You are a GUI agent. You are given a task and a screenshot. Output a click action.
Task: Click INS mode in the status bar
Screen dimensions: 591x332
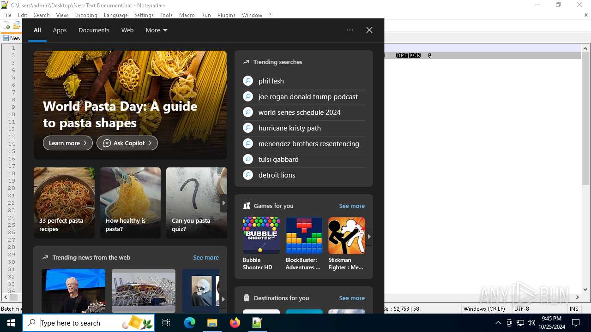click(574, 309)
